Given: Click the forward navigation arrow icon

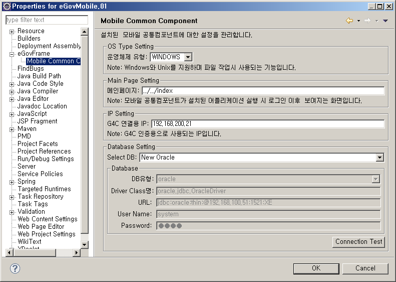Looking at the screenshot, I should pyautogui.click(x=367, y=21).
